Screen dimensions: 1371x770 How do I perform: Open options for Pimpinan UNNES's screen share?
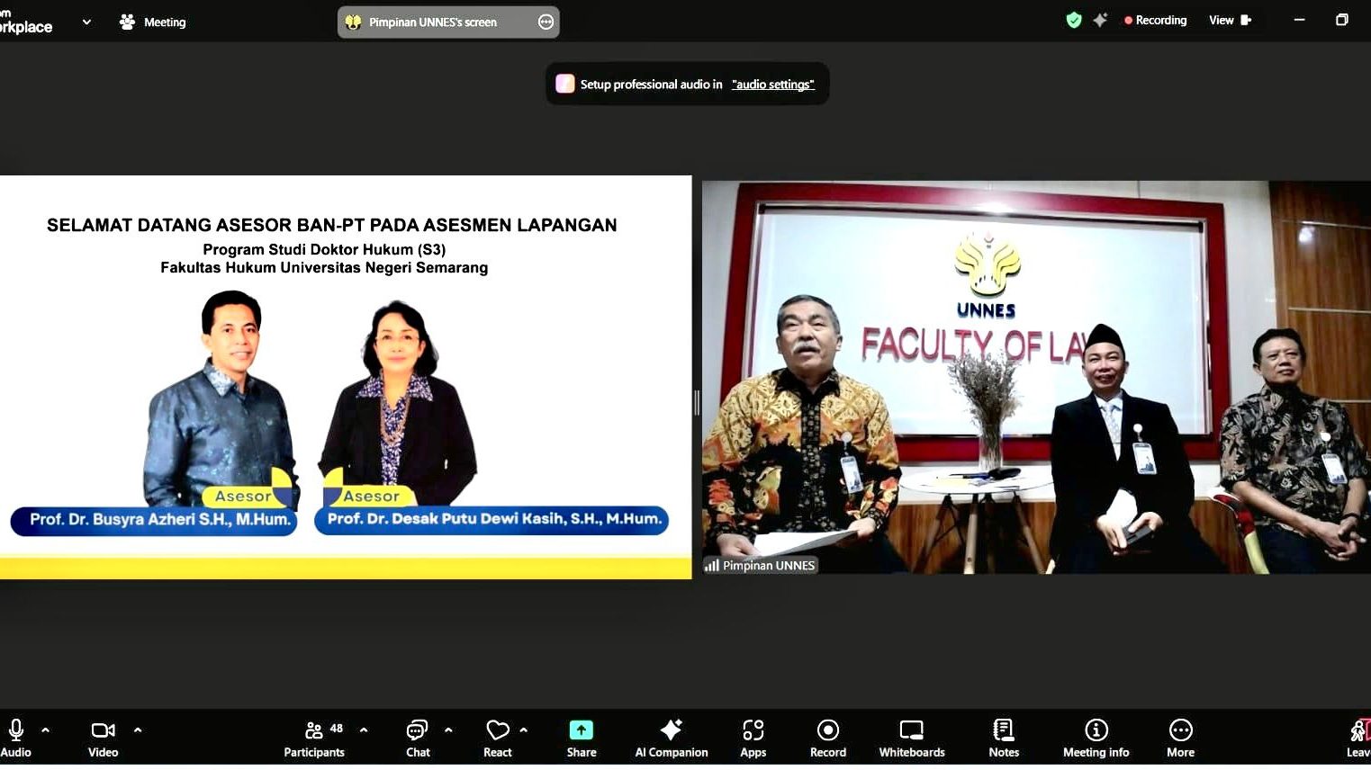(546, 22)
